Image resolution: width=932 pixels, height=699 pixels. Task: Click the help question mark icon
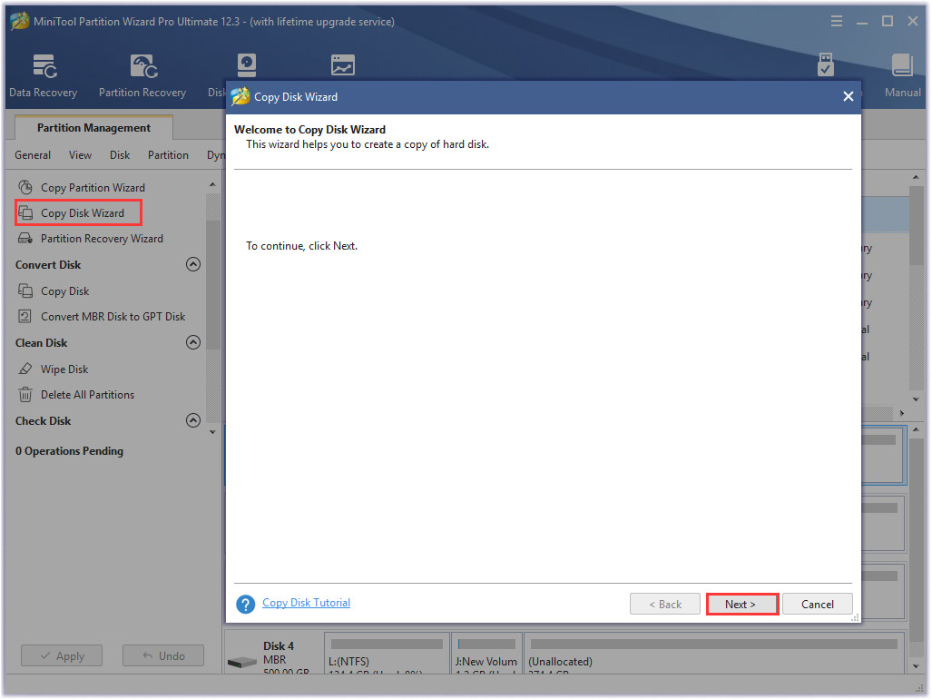(246, 604)
